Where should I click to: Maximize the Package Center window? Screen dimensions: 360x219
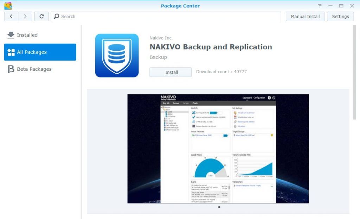click(341, 6)
